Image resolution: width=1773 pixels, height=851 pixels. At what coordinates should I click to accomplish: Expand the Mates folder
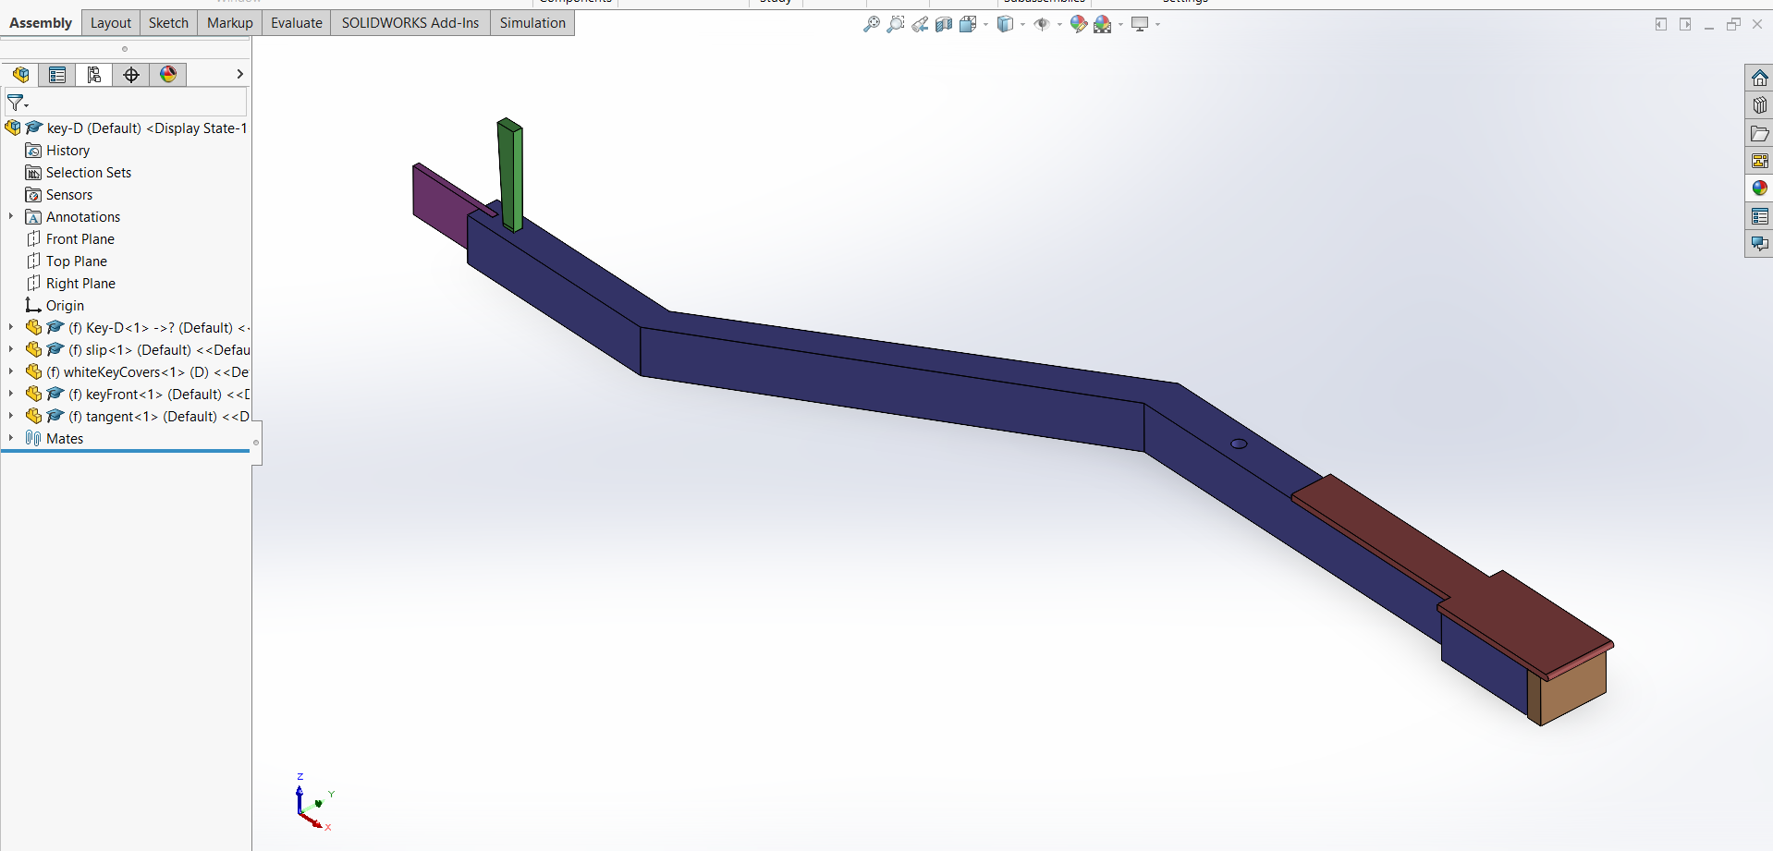click(x=11, y=438)
